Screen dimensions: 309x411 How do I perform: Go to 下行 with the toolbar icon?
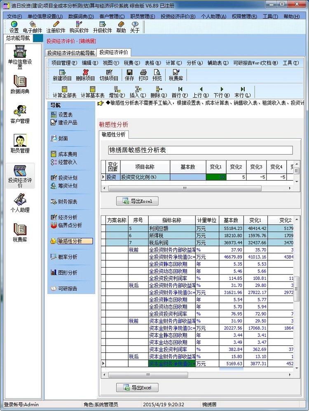222,92
